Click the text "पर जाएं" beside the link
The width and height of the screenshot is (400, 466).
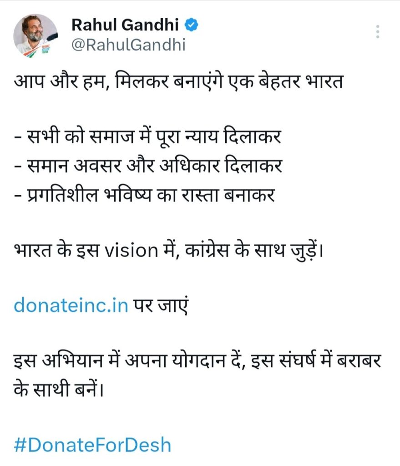pyautogui.click(x=161, y=305)
